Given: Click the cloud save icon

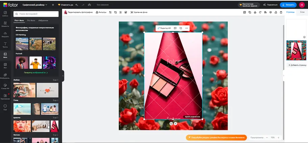Looking at the screenshot, I should click(89, 5).
